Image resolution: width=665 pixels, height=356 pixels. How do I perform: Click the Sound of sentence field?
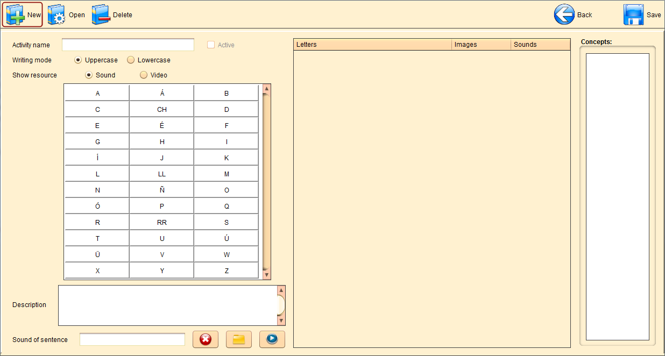pyautogui.click(x=132, y=339)
